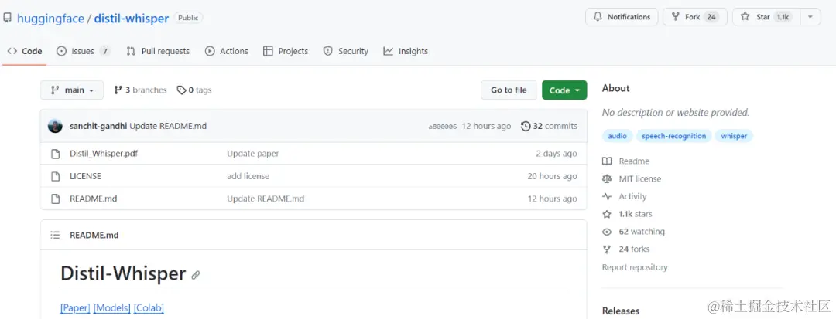This screenshot has height=319, width=836.
Task: Click the Actions play icon
Action: click(x=210, y=51)
